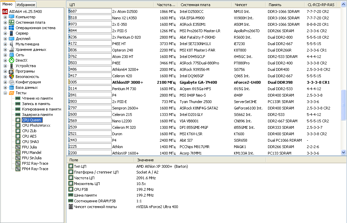Click the Сервер tower icon

[x=12, y=33]
